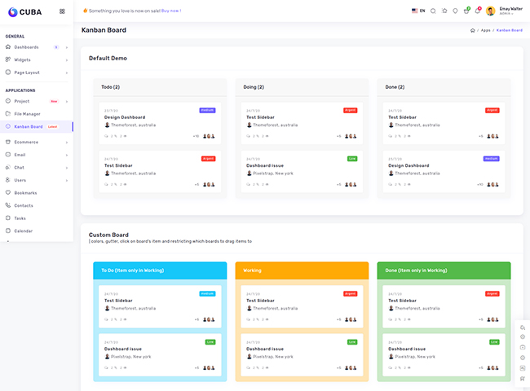
Task: Click the "Buy now !" link
Action: click(x=171, y=11)
